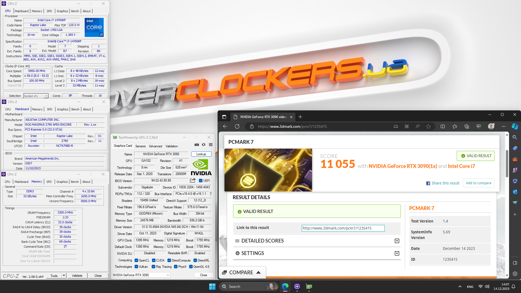Click 3DMark page vertical scrollbar

(x=507, y=164)
